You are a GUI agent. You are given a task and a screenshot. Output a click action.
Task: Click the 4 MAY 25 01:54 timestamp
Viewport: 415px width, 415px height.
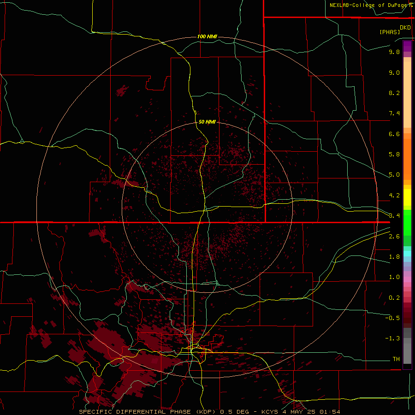pyautogui.click(x=311, y=412)
